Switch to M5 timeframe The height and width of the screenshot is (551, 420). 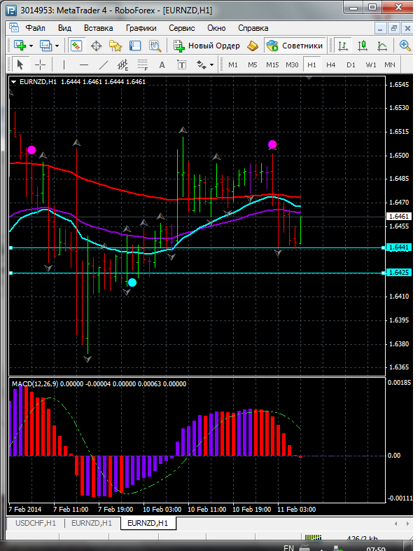[253, 65]
